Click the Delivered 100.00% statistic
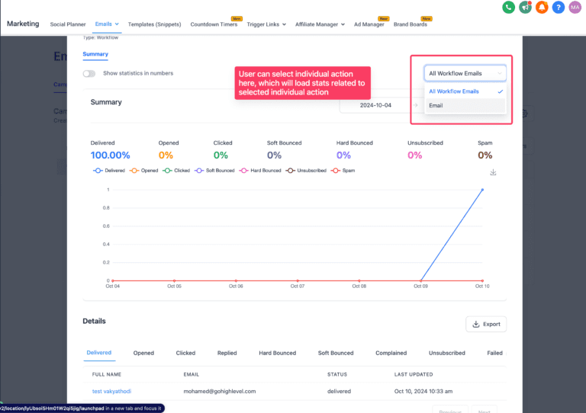Image resolution: width=586 pixels, height=413 pixels. pyautogui.click(x=110, y=155)
